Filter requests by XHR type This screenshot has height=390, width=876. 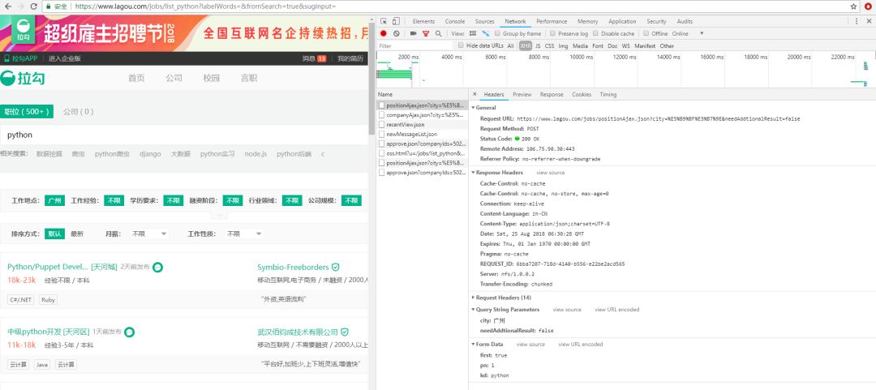click(x=525, y=46)
